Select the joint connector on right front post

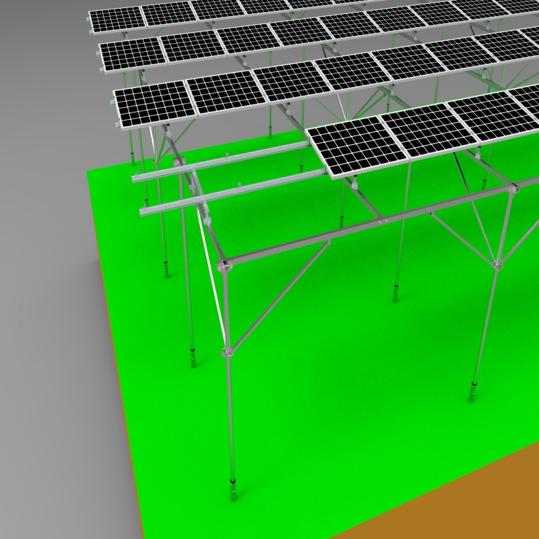(497, 263)
